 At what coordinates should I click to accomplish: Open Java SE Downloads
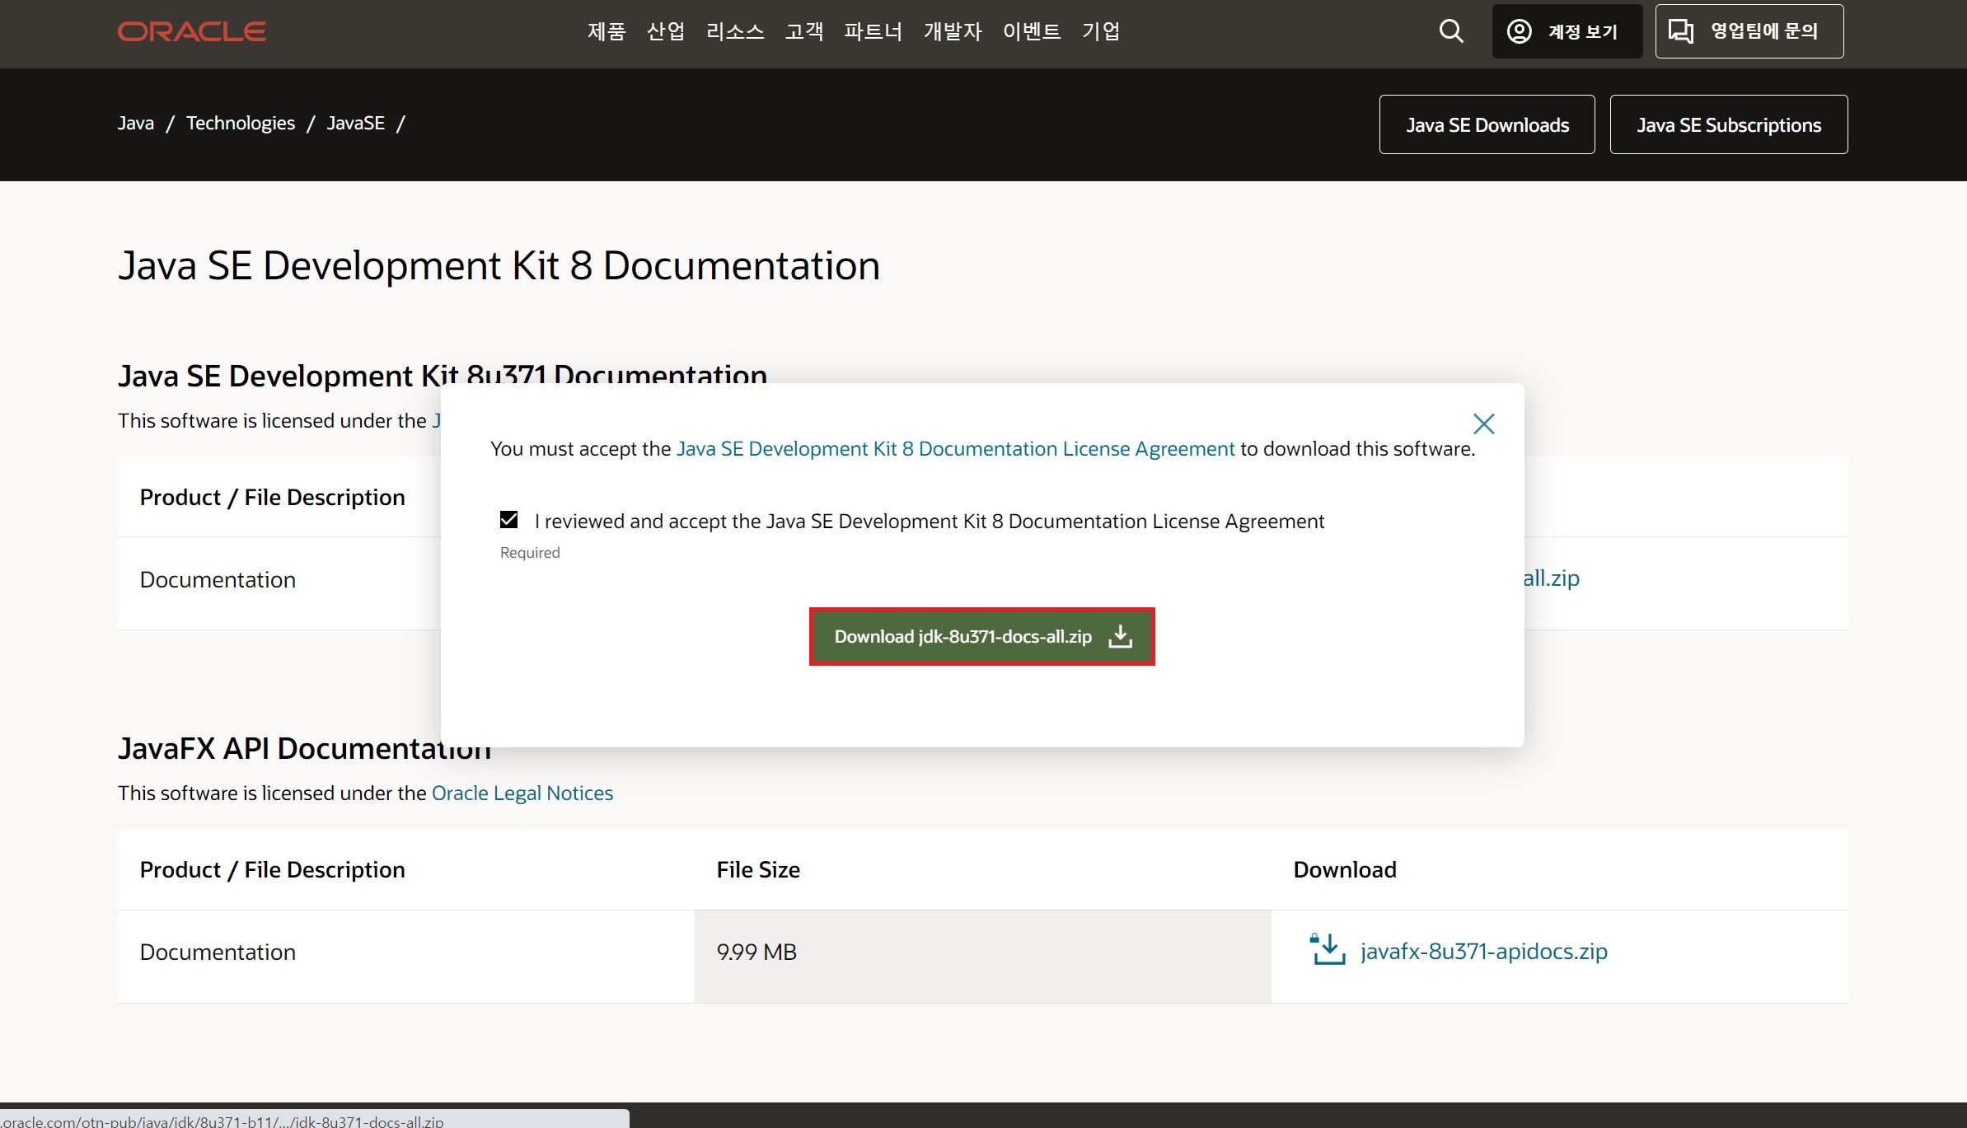[1487, 124]
